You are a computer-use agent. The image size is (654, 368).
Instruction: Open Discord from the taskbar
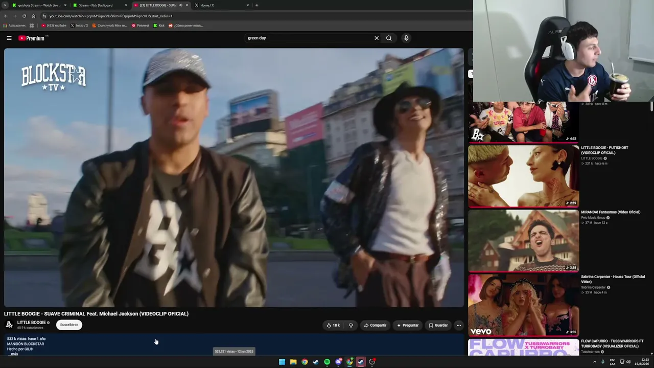(338, 362)
